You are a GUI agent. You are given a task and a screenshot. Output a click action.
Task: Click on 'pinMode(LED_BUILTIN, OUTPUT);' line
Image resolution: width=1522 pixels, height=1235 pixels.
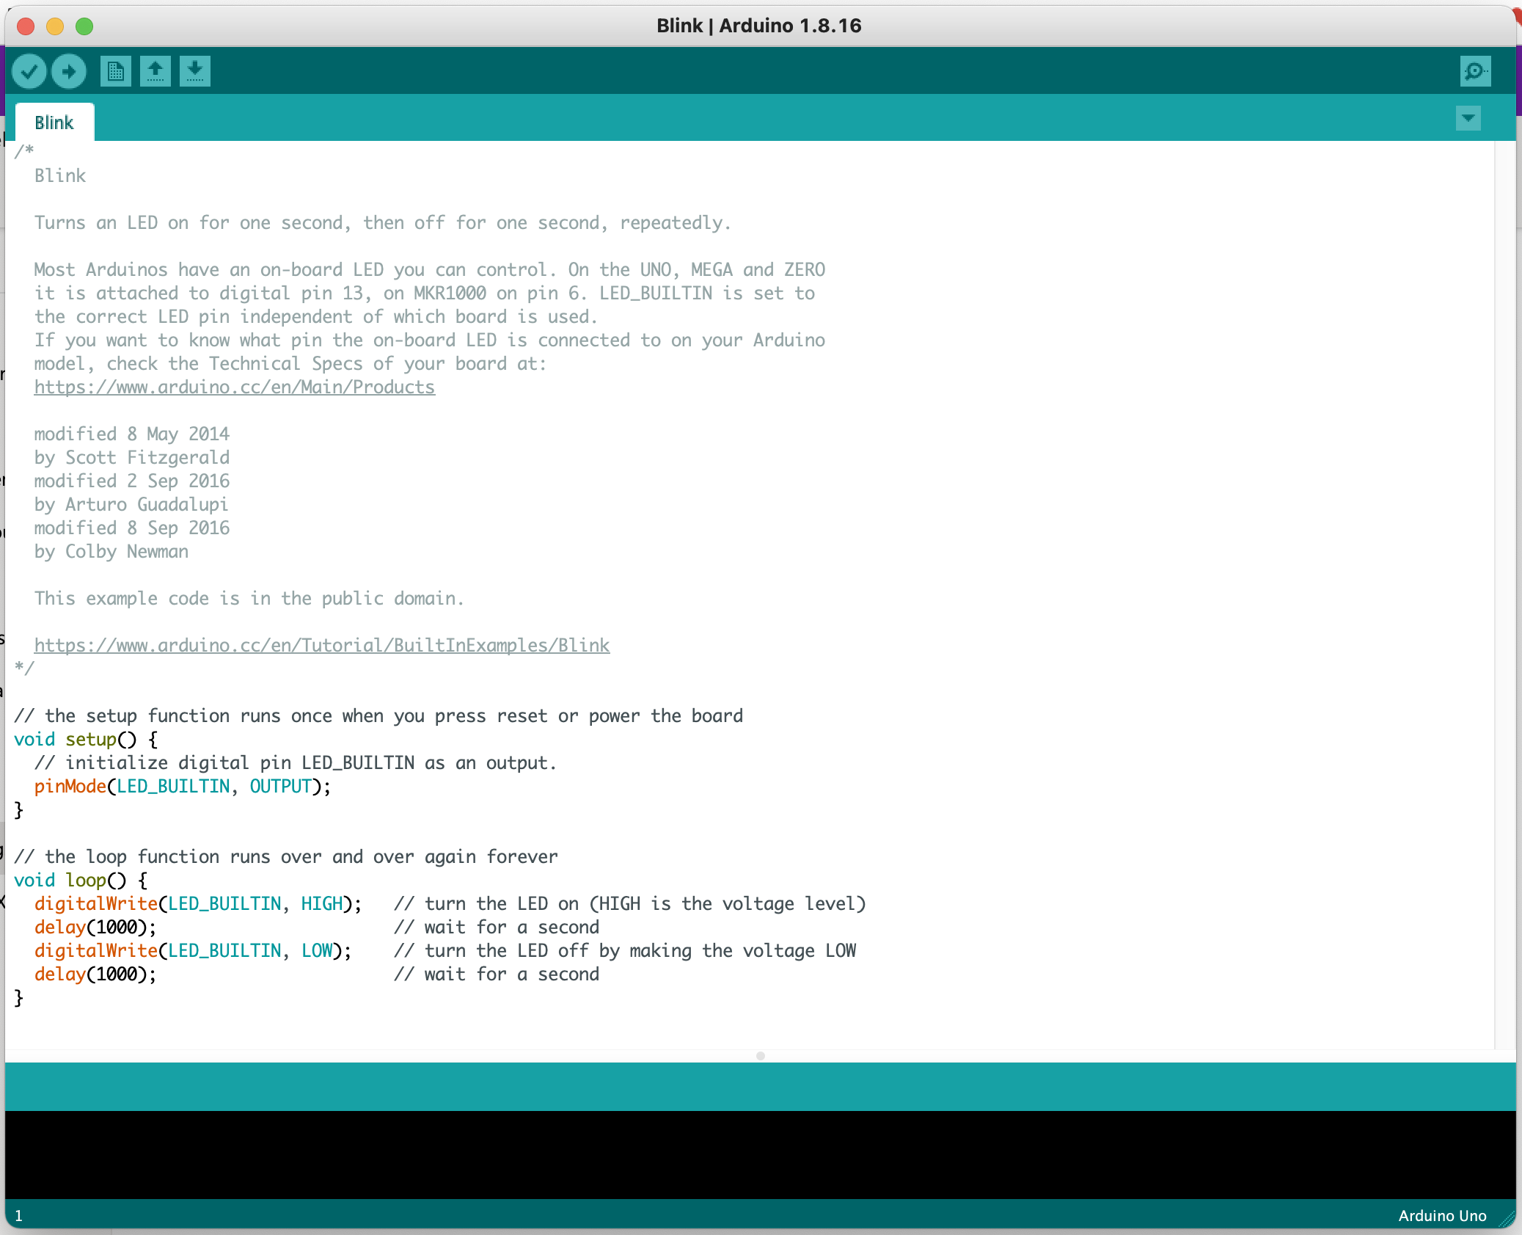coord(183,786)
